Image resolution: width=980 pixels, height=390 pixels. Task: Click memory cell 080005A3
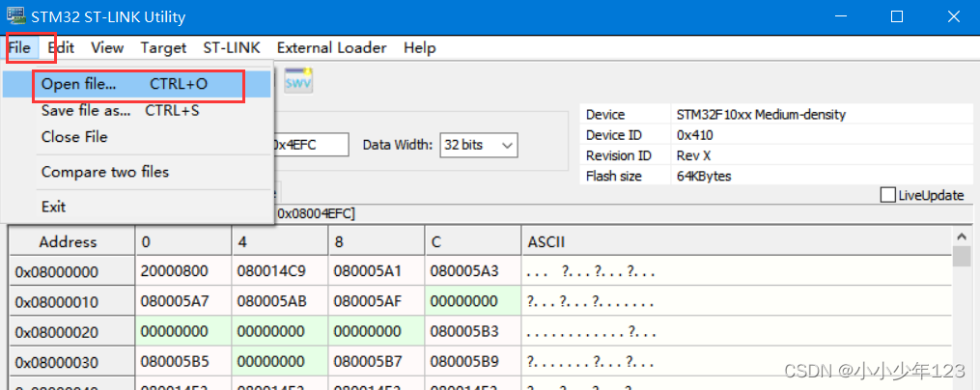pyautogui.click(x=473, y=272)
